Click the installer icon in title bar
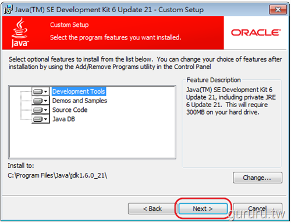This screenshot has width=291, height=223. coord(8,9)
